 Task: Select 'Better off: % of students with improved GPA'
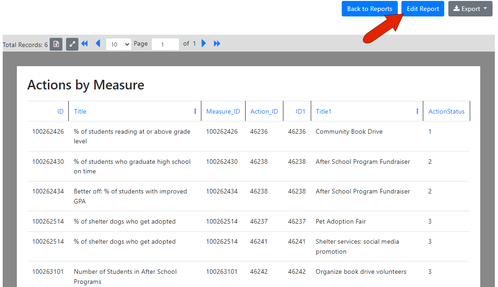pyautogui.click(x=130, y=196)
